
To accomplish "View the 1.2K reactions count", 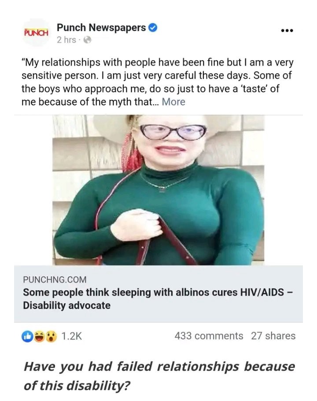I will (x=71, y=336).
